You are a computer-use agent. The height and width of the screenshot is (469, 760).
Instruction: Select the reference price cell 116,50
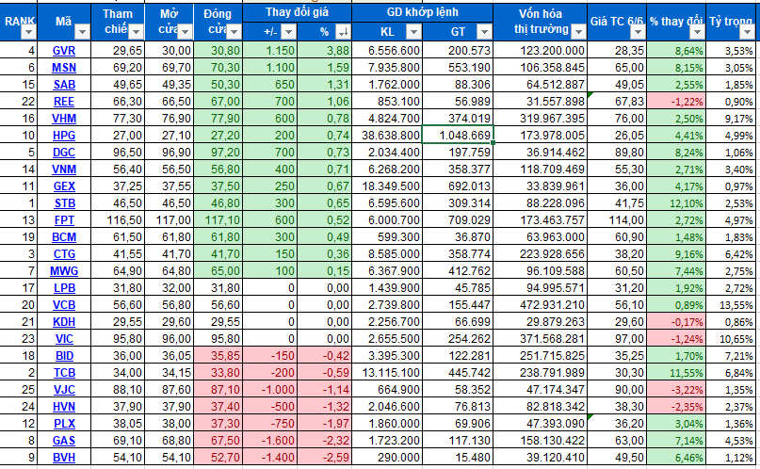click(x=118, y=220)
